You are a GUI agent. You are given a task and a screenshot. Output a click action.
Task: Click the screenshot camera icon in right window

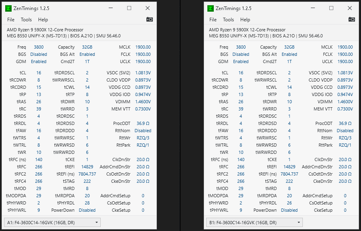coord(351,19)
